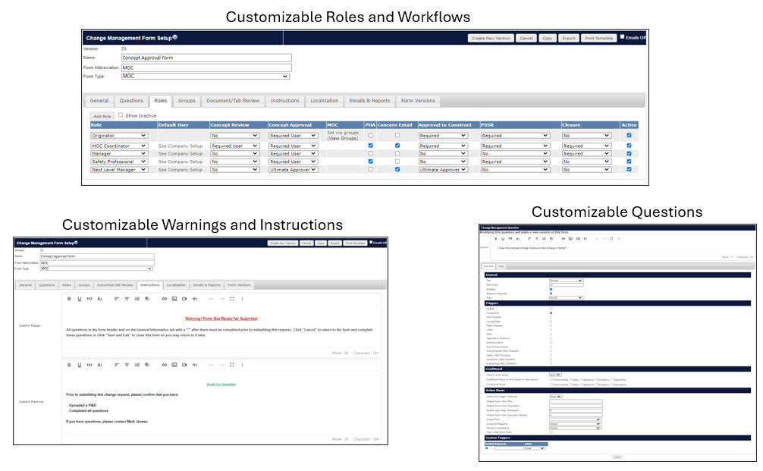Click the Sort Order field in Question form
Viewport: 763px width, 471px height.
pos(566,285)
